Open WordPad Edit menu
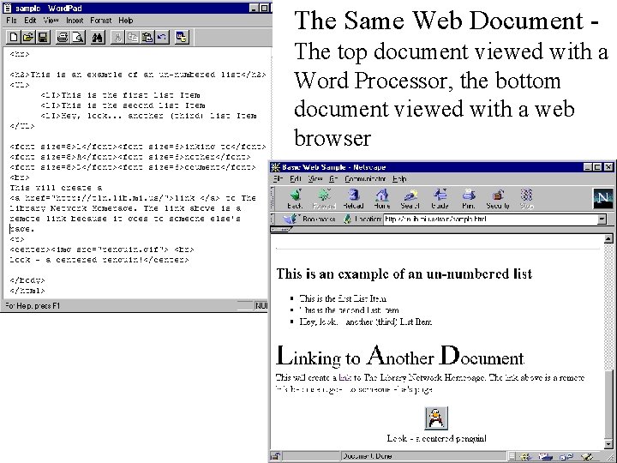This screenshot has width=617, height=463. coord(30,21)
